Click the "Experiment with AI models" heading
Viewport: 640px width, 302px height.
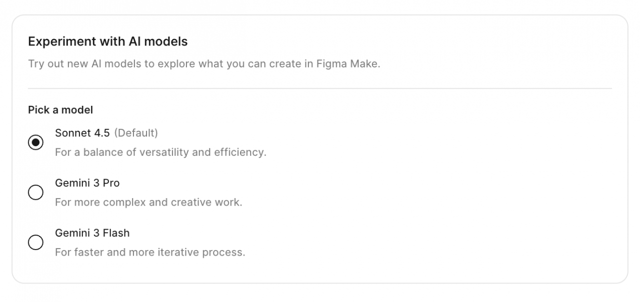pyautogui.click(x=107, y=41)
